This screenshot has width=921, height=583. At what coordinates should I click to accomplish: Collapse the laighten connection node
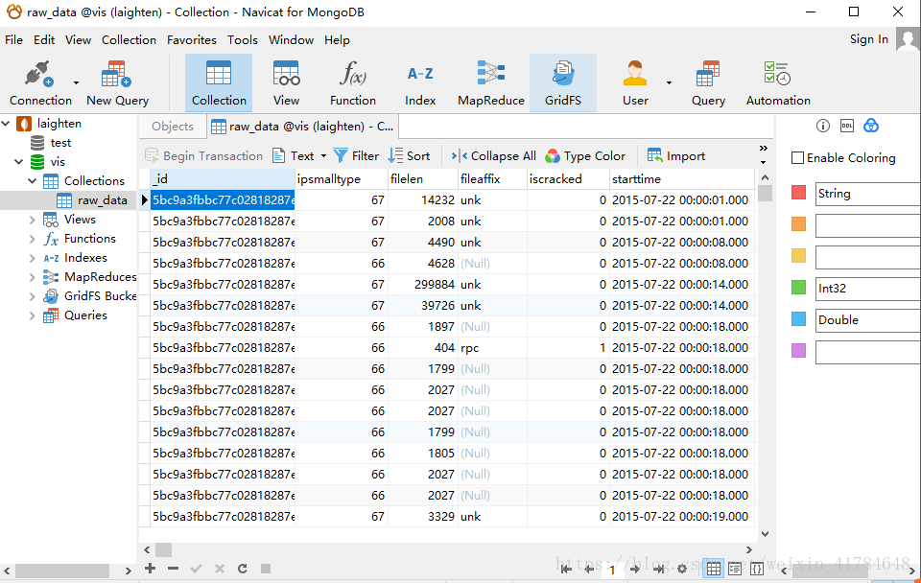[x=6, y=124]
